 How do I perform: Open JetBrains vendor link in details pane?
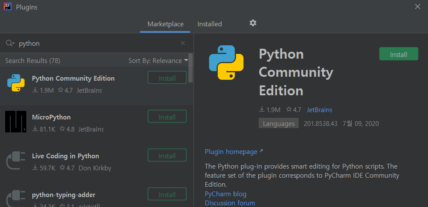click(x=319, y=110)
